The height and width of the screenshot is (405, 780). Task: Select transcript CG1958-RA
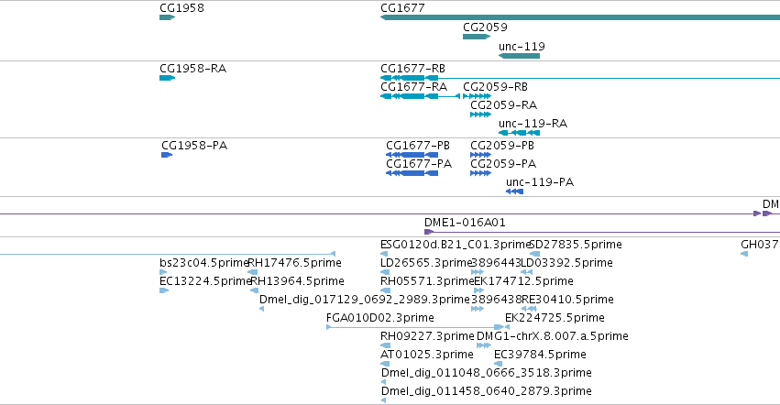coord(193,69)
